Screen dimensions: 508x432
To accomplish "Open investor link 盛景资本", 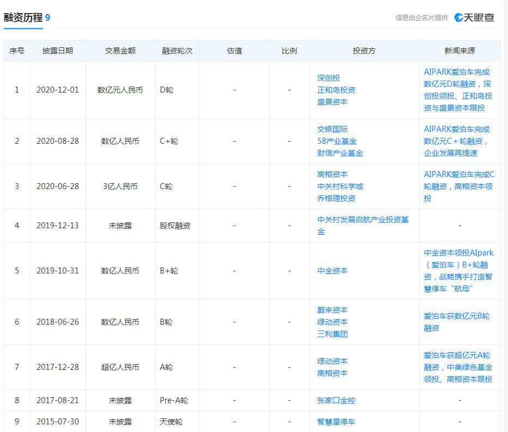I will (x=332, y=102).
